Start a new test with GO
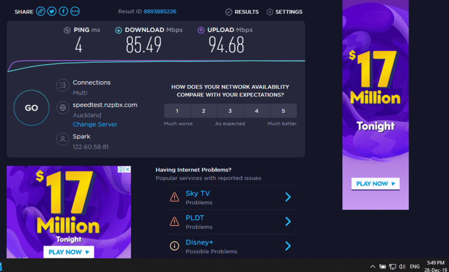The height and width of the screenshot is (272, 449). (x=31, y=108)
